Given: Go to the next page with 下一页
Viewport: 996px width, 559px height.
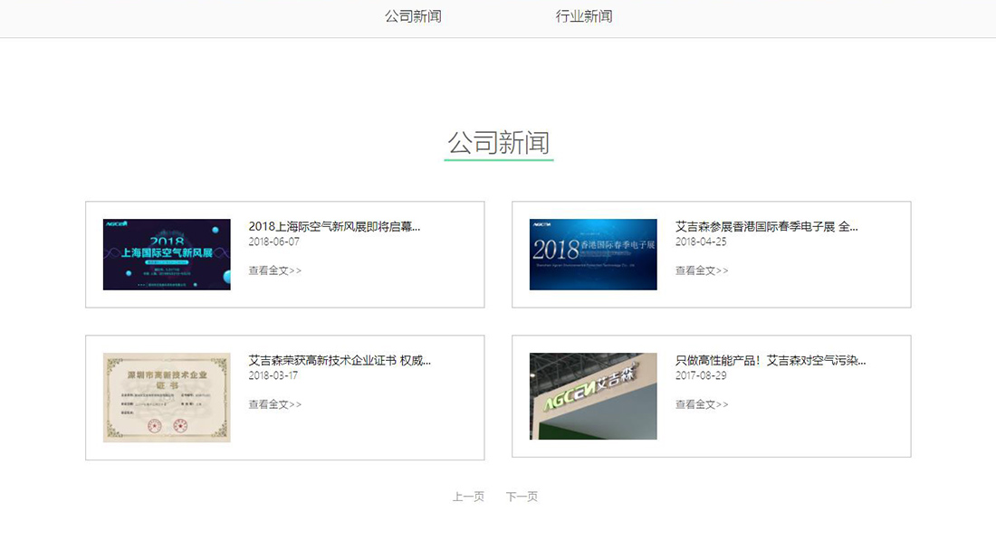Looking at the screenshot, I should click(522, 496).
